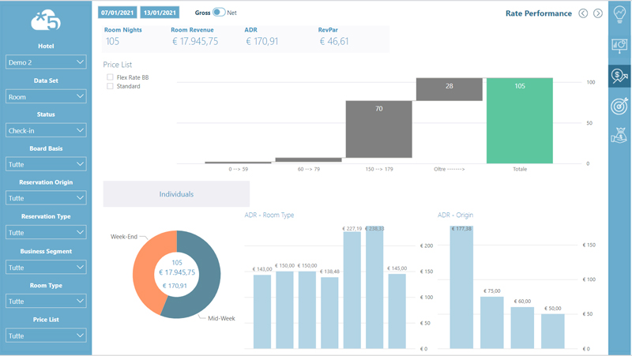Open the presentation chart dashboard icon
This screenshot has height=356, width=632.
(x=619, y=46)
